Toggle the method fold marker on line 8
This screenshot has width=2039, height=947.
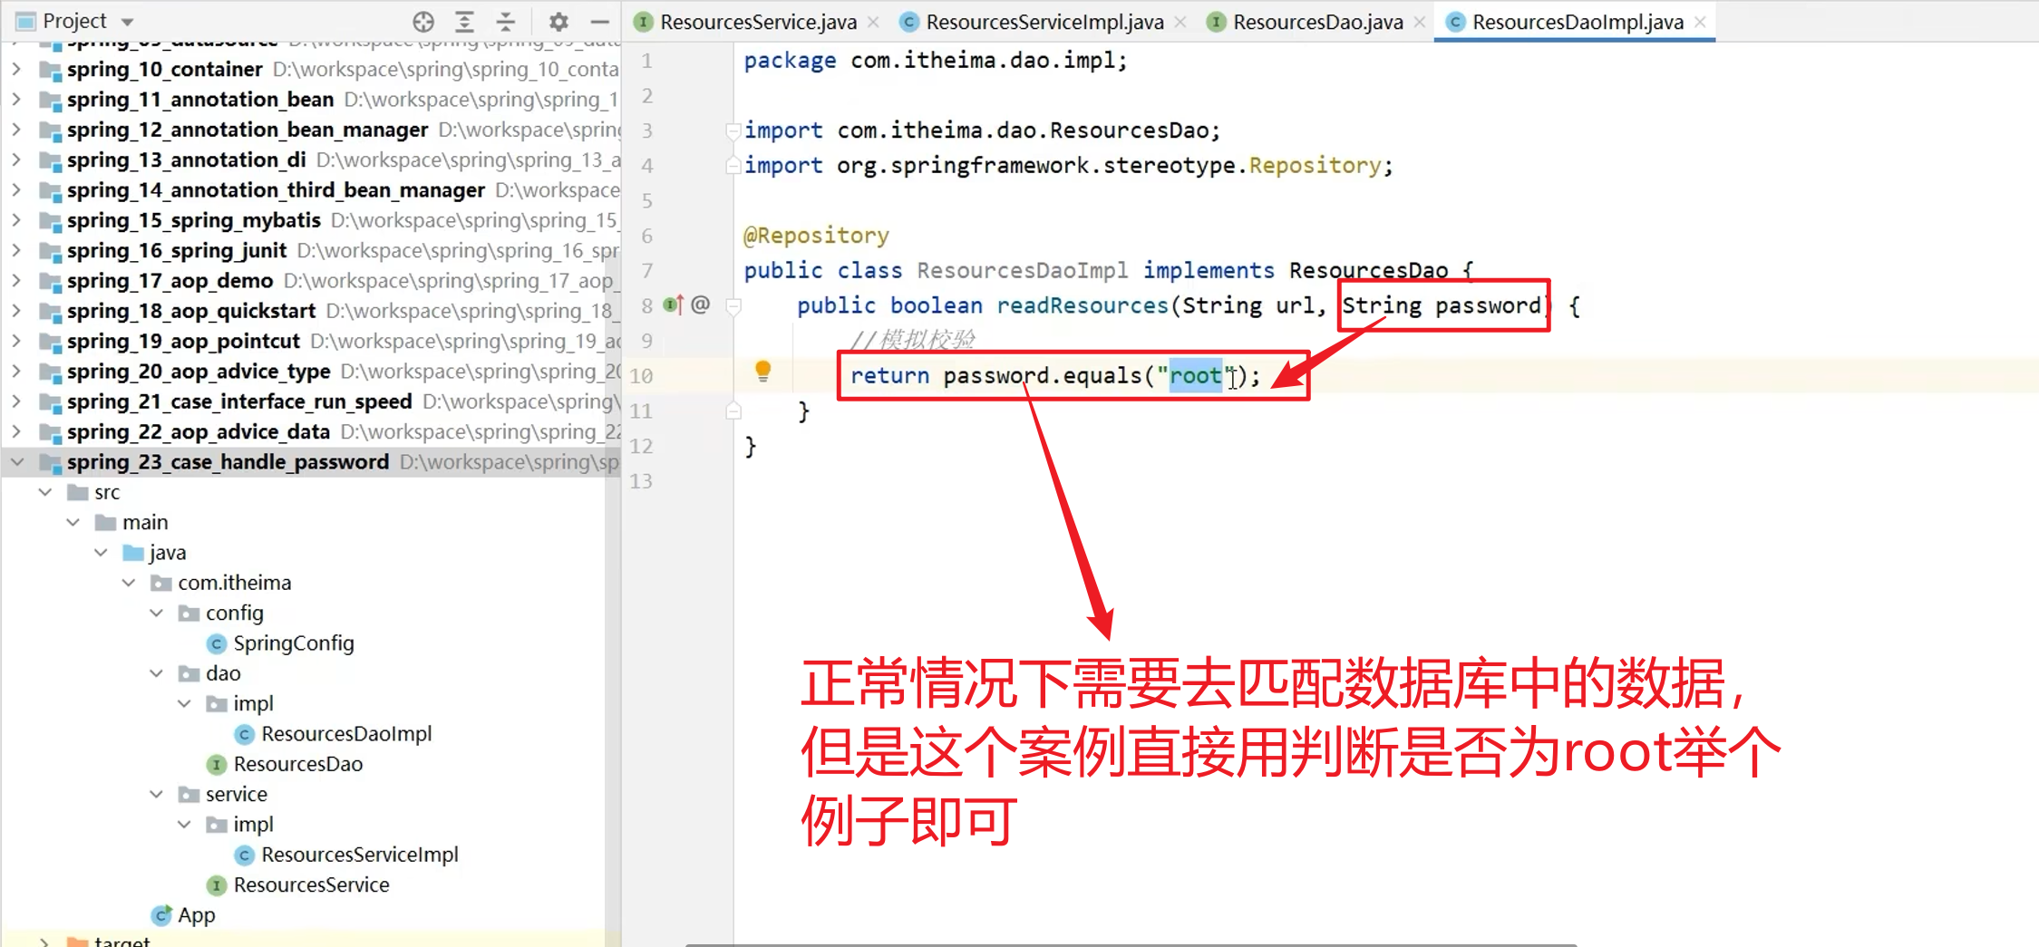[733, 306]
